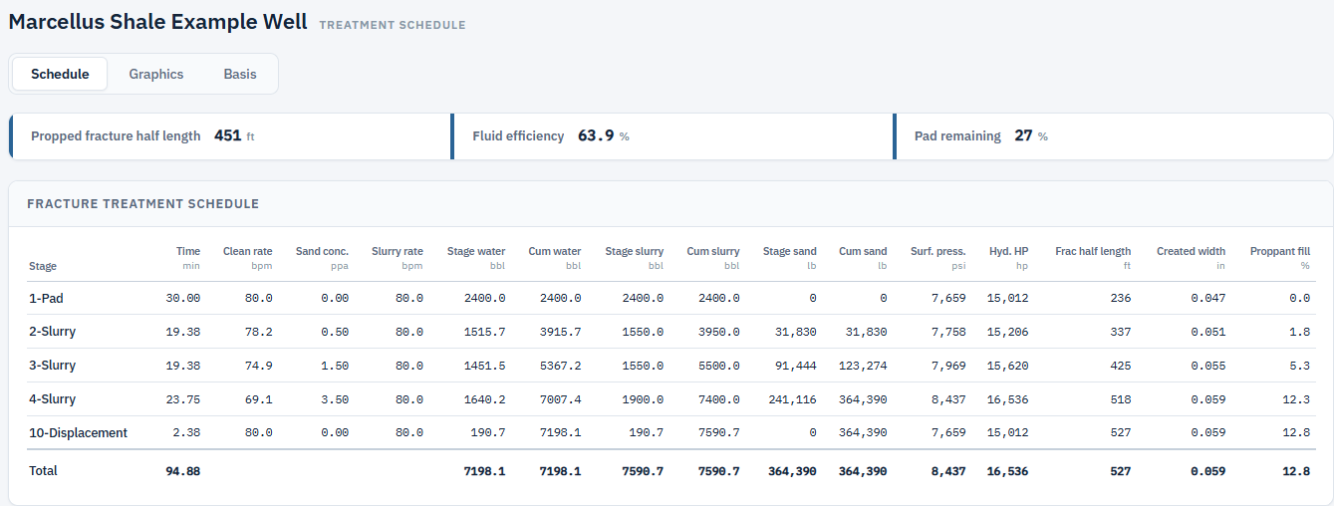Click cum water value 7007.4
The image size is (1334, 506).
560,399
